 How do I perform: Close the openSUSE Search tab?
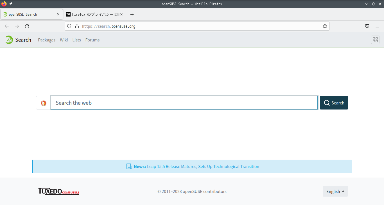click(58, 14)
